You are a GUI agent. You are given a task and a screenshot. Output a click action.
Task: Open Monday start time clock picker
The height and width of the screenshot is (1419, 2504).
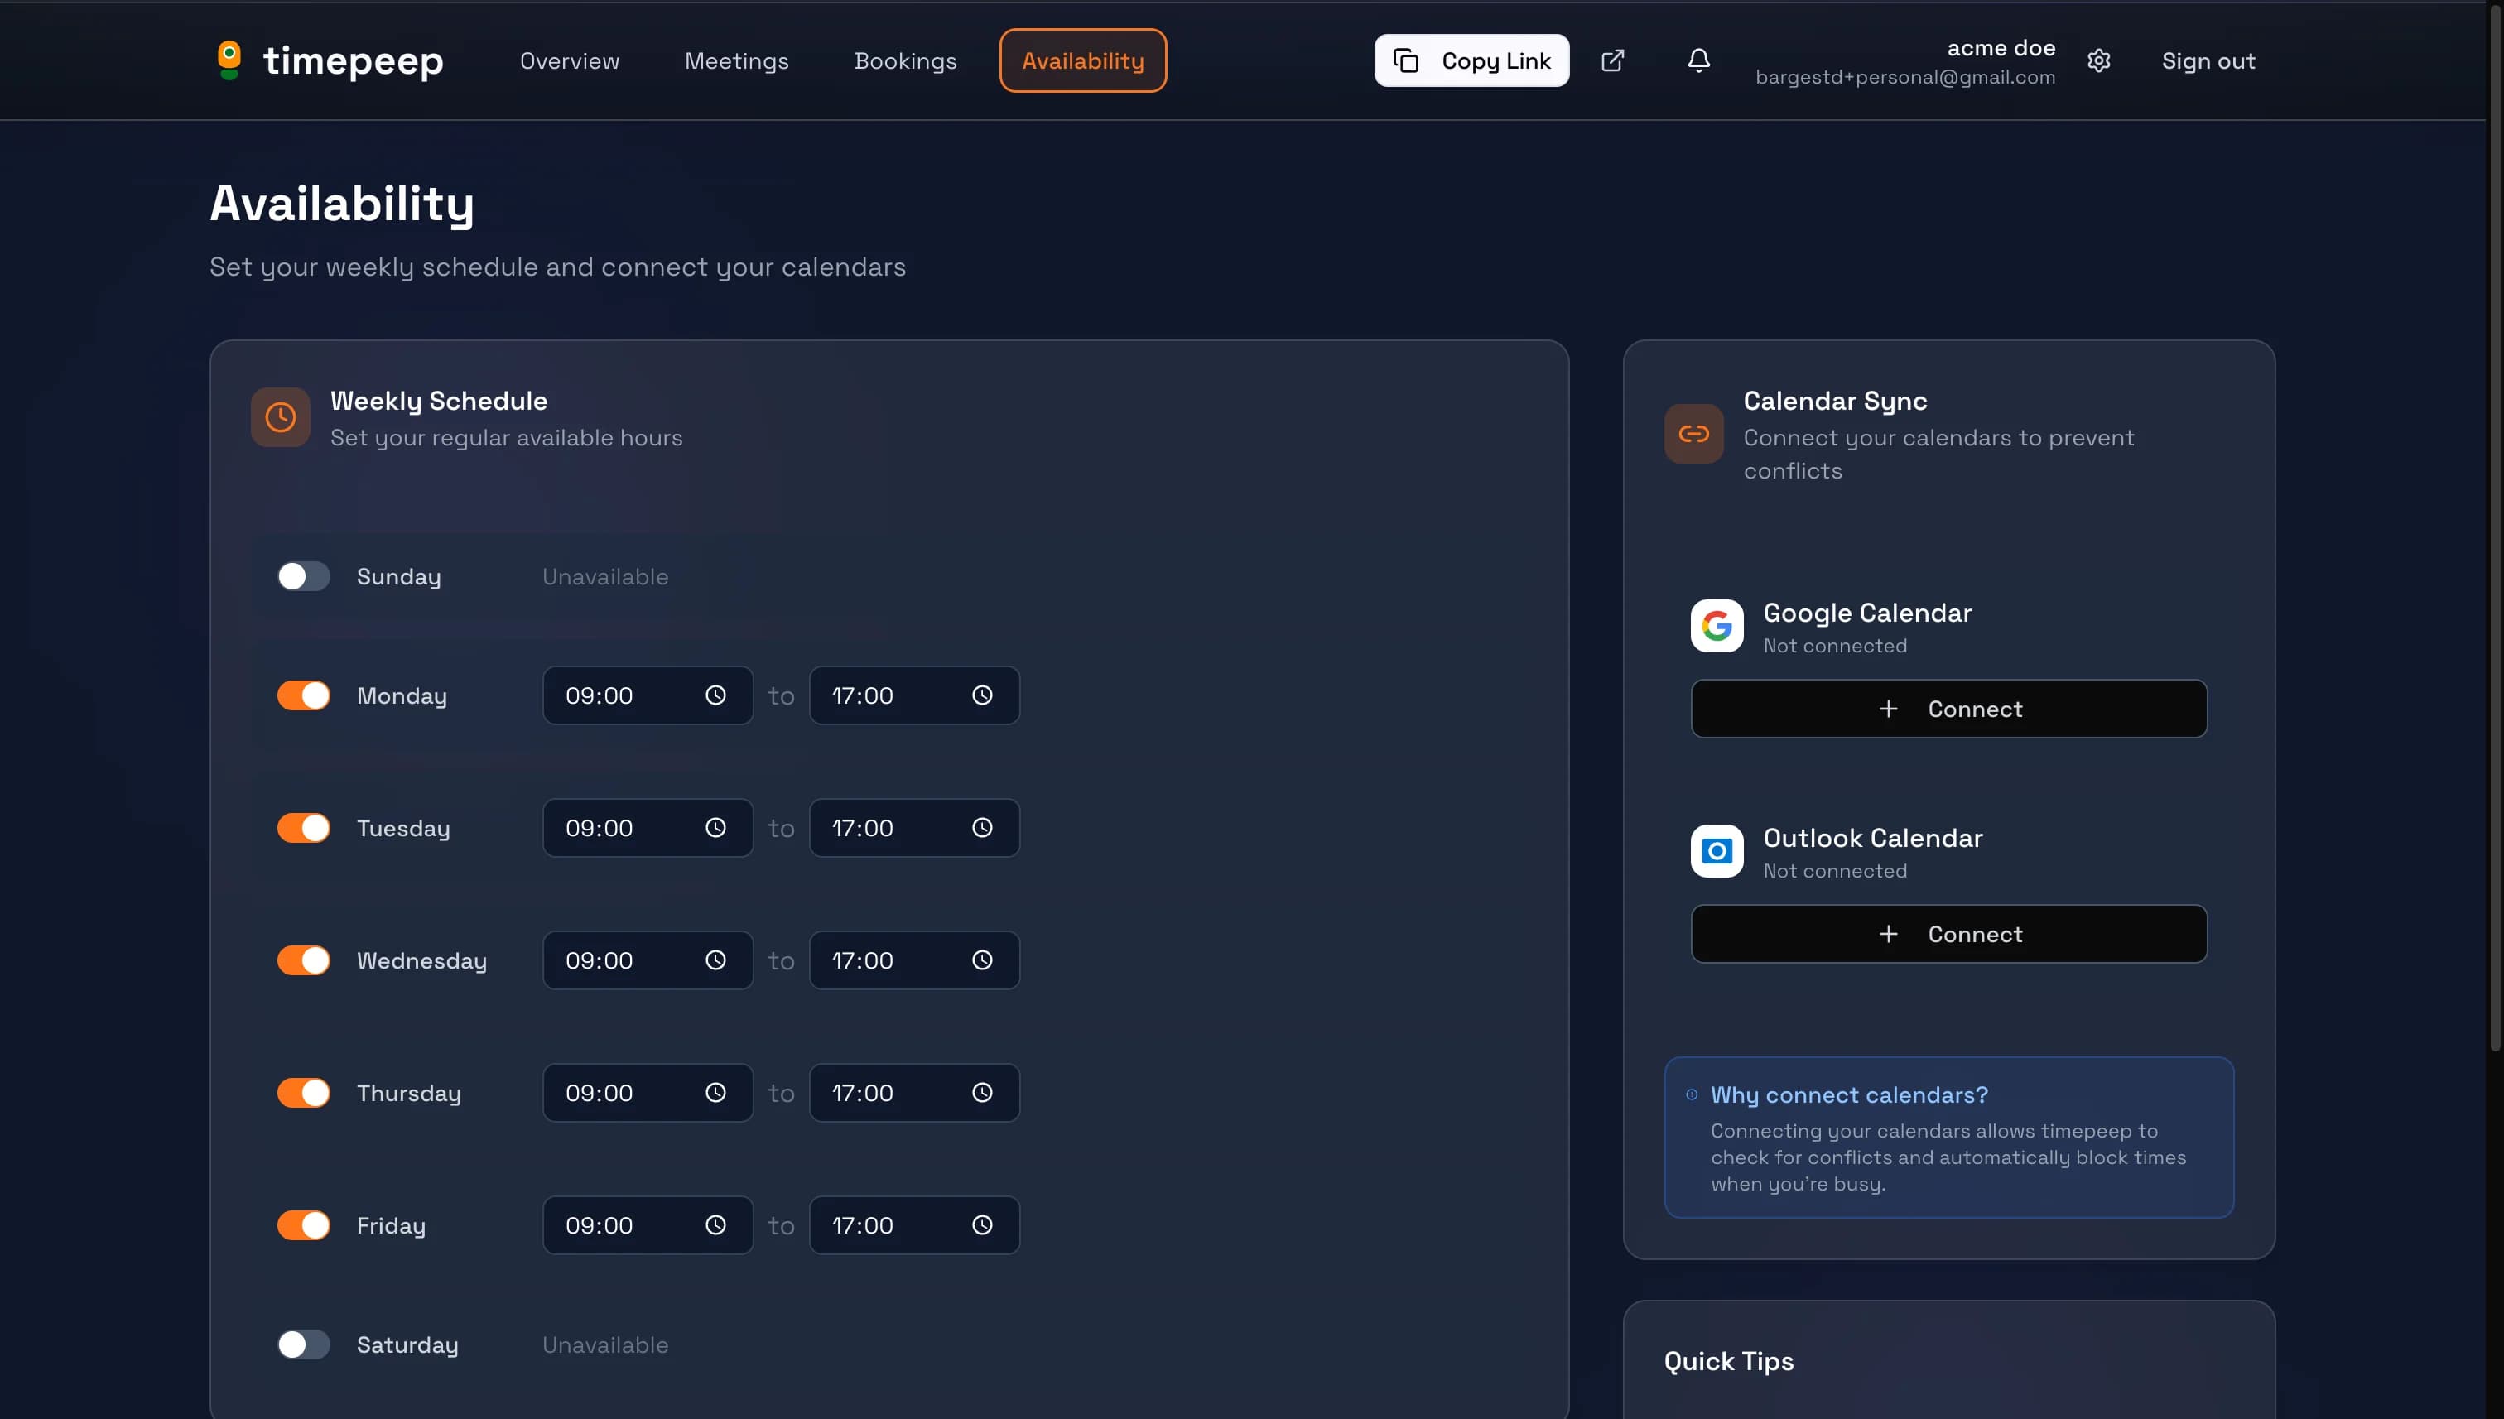click(x=715, y=695)
